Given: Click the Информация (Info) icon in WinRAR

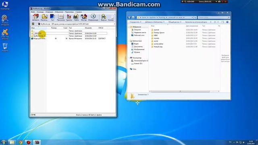Looking at the screenshot, I should [93, 17].
